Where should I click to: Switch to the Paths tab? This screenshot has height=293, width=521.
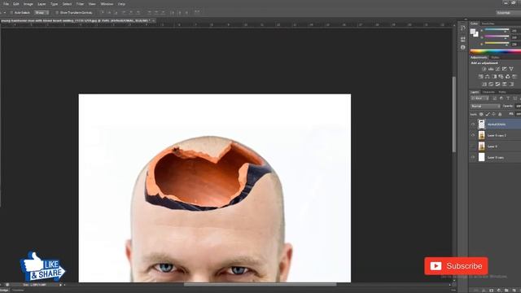502,92
